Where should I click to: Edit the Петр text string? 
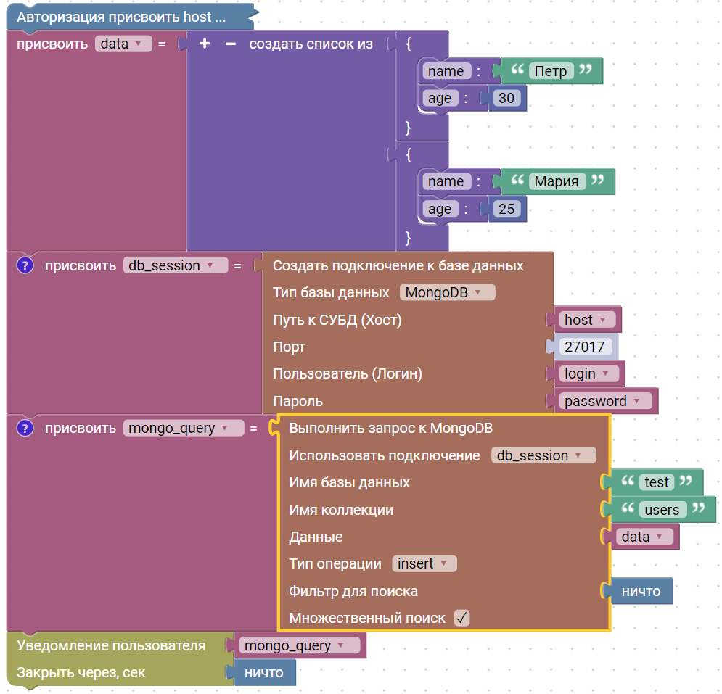coord(551,71)
